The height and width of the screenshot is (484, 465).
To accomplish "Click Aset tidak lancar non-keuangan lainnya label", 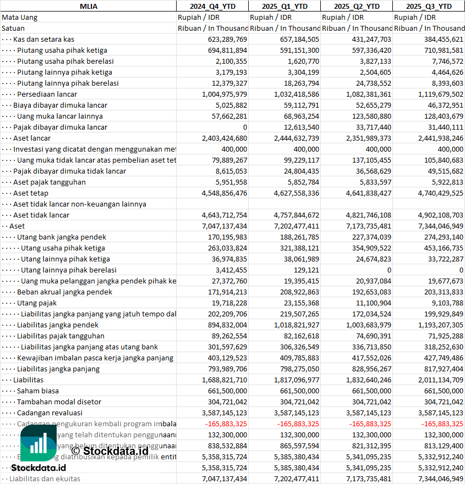I will click(80, 204).
